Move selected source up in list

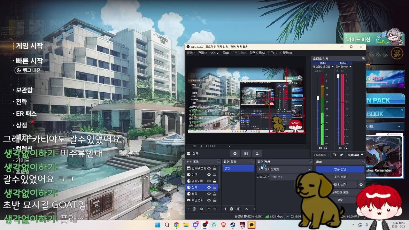pos(209,209)
